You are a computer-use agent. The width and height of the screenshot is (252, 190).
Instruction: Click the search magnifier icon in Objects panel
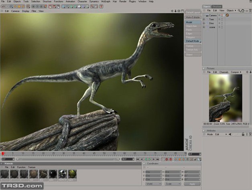pyautogui.click(x=239, y=10)
